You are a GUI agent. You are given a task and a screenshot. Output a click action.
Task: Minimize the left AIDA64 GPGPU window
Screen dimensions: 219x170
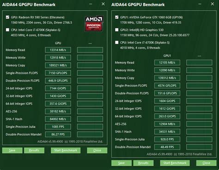pos(91,4)
